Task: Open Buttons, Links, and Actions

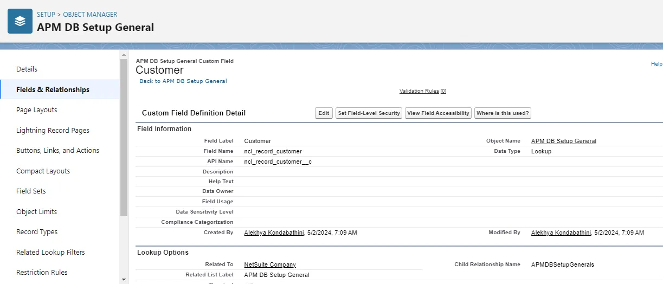Action: 58,151
